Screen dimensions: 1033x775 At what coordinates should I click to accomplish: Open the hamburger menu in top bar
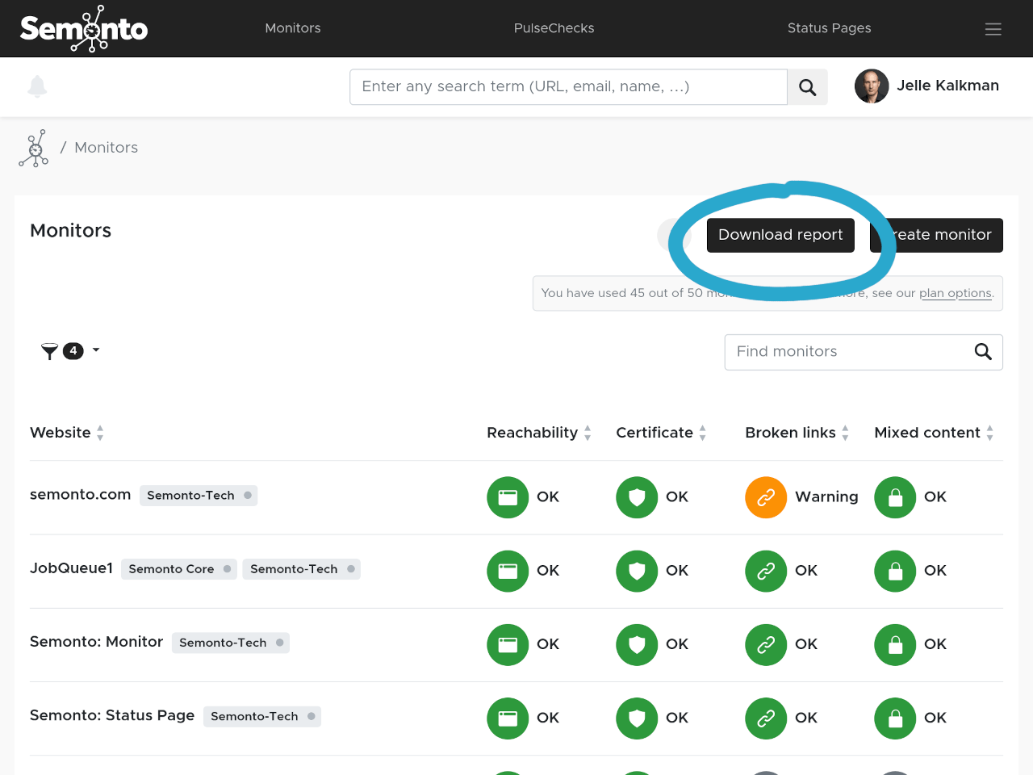pos(993,29)
